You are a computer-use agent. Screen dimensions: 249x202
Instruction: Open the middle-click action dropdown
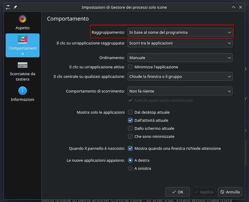[180, 76]
